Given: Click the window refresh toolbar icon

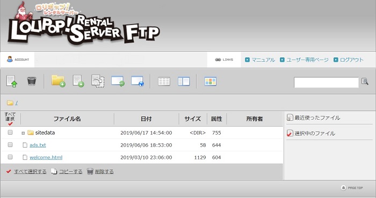Looking at the screenshot, I should (x=118, y=81).
